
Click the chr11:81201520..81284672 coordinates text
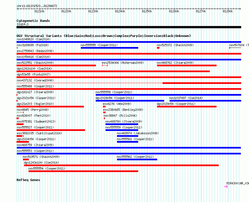(37, 6)
